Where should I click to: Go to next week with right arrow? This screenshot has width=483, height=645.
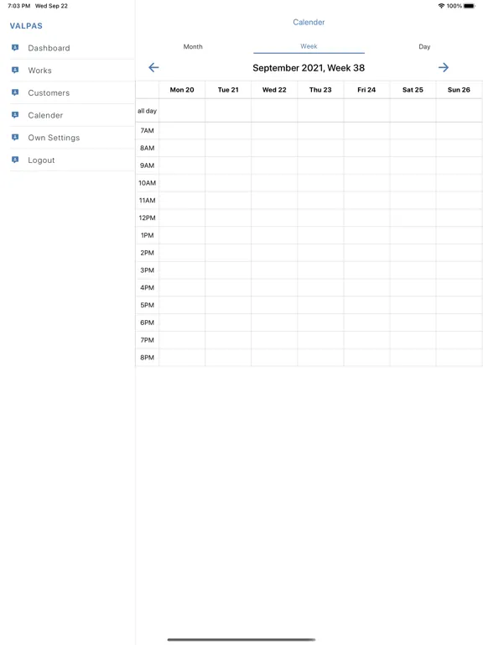click(444, 67)
